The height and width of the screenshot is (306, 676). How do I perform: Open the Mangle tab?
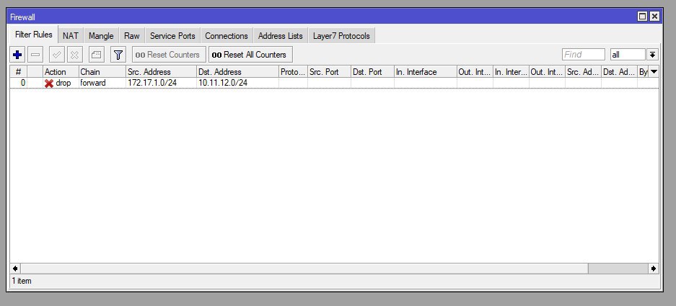coord(101,36)
